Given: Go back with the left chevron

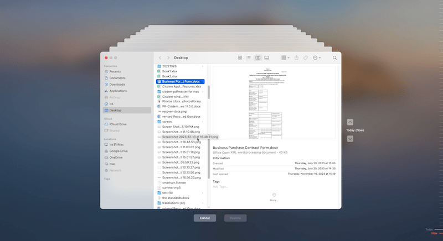Looking at the screenshot, I should pyautogui.click(x=160, y=57).
